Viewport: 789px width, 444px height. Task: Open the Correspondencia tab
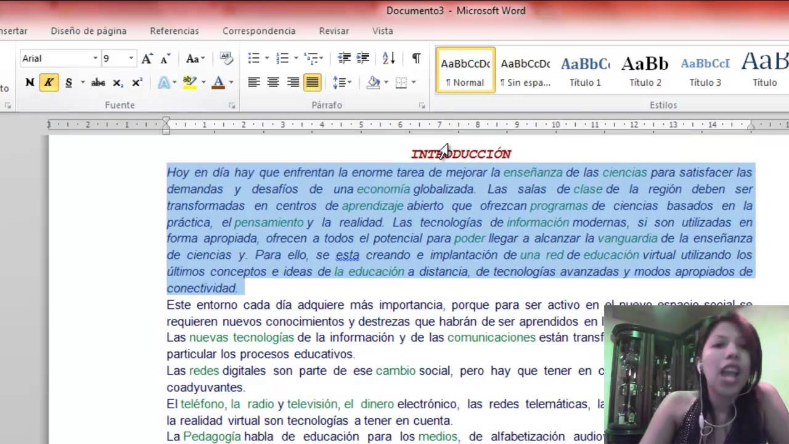[x=259, y=31]
